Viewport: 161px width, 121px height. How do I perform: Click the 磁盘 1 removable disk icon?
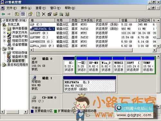click(x=34, y=78)
